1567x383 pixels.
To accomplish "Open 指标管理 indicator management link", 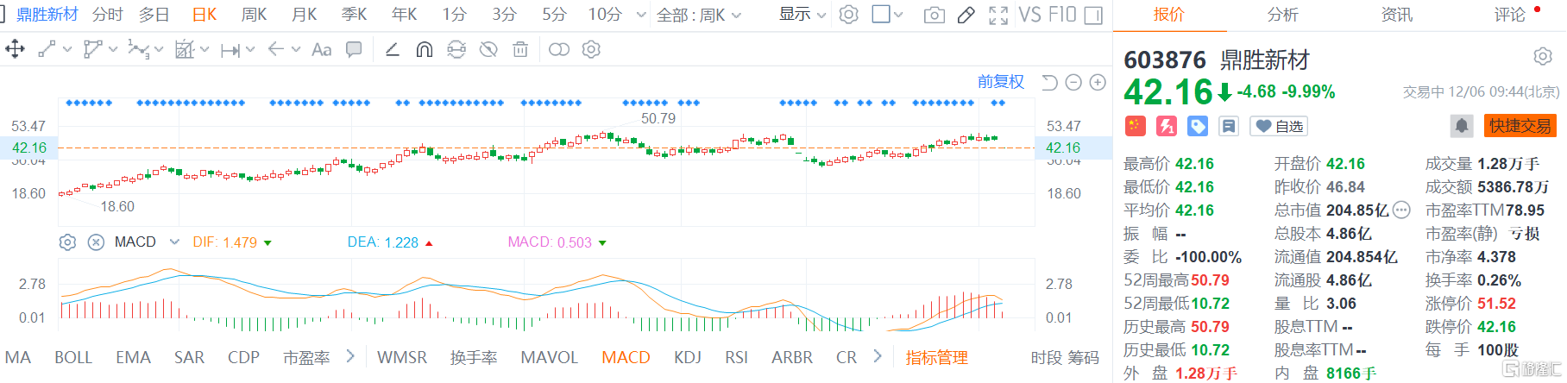I will pos(936,357).
